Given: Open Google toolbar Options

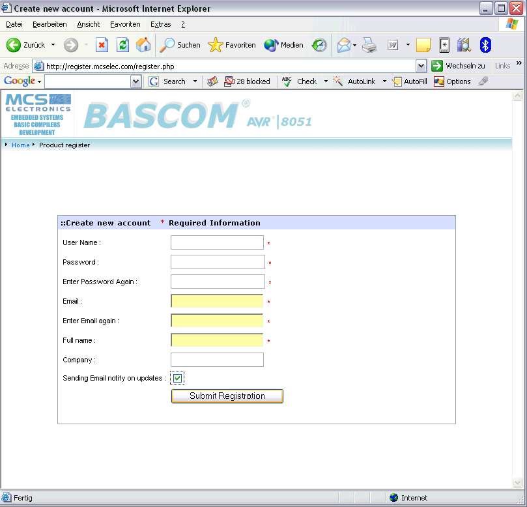Looking at the screenshot, I should (452, 81).
